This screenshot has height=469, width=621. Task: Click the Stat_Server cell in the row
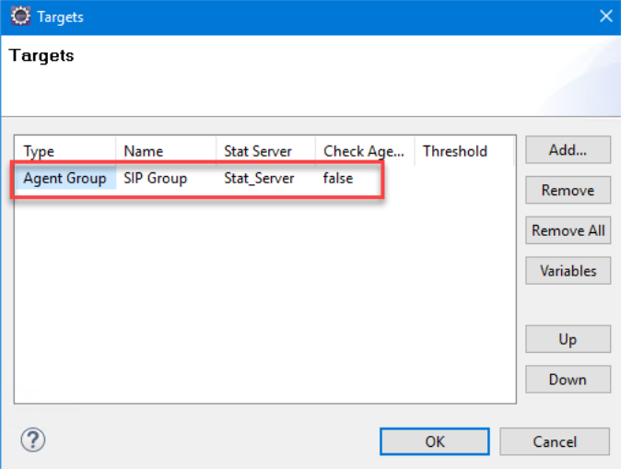point(259,178)
